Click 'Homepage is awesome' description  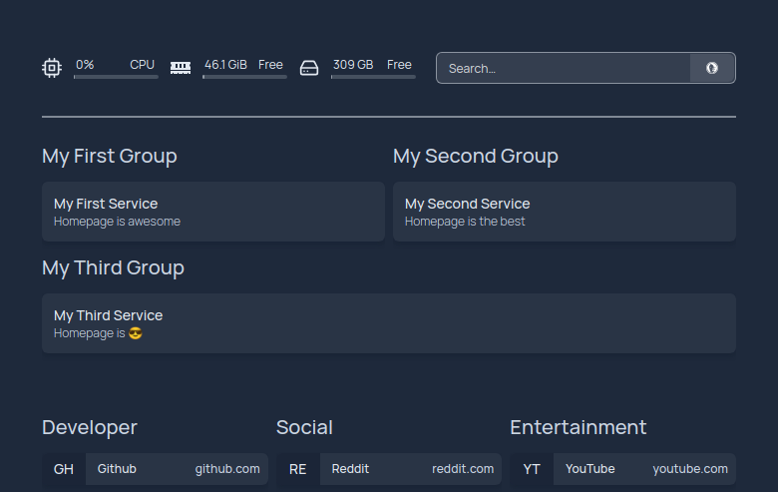point(117,222)
